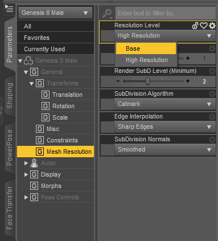This screenshot has height=241, width=218.
Task: Open the SubDivision Normals Smoothed dropdown
Action: tap(165, 150)
